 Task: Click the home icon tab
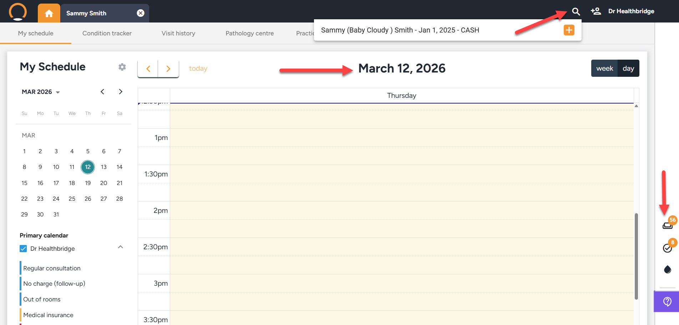tap(49, 13)
